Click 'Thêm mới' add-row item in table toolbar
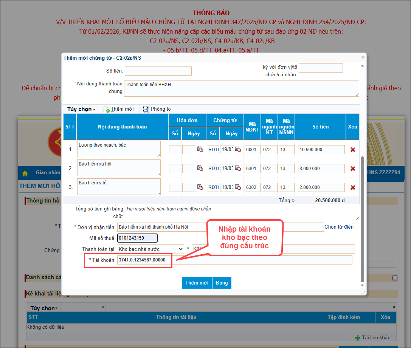This screenshot has height=348, width=411. tap(119, 109)
